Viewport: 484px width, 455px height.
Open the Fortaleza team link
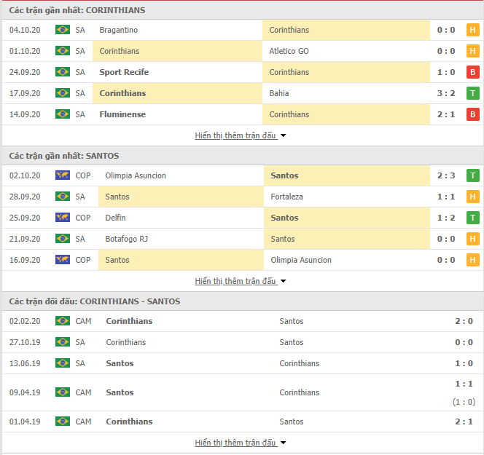(x=286, y=197)
